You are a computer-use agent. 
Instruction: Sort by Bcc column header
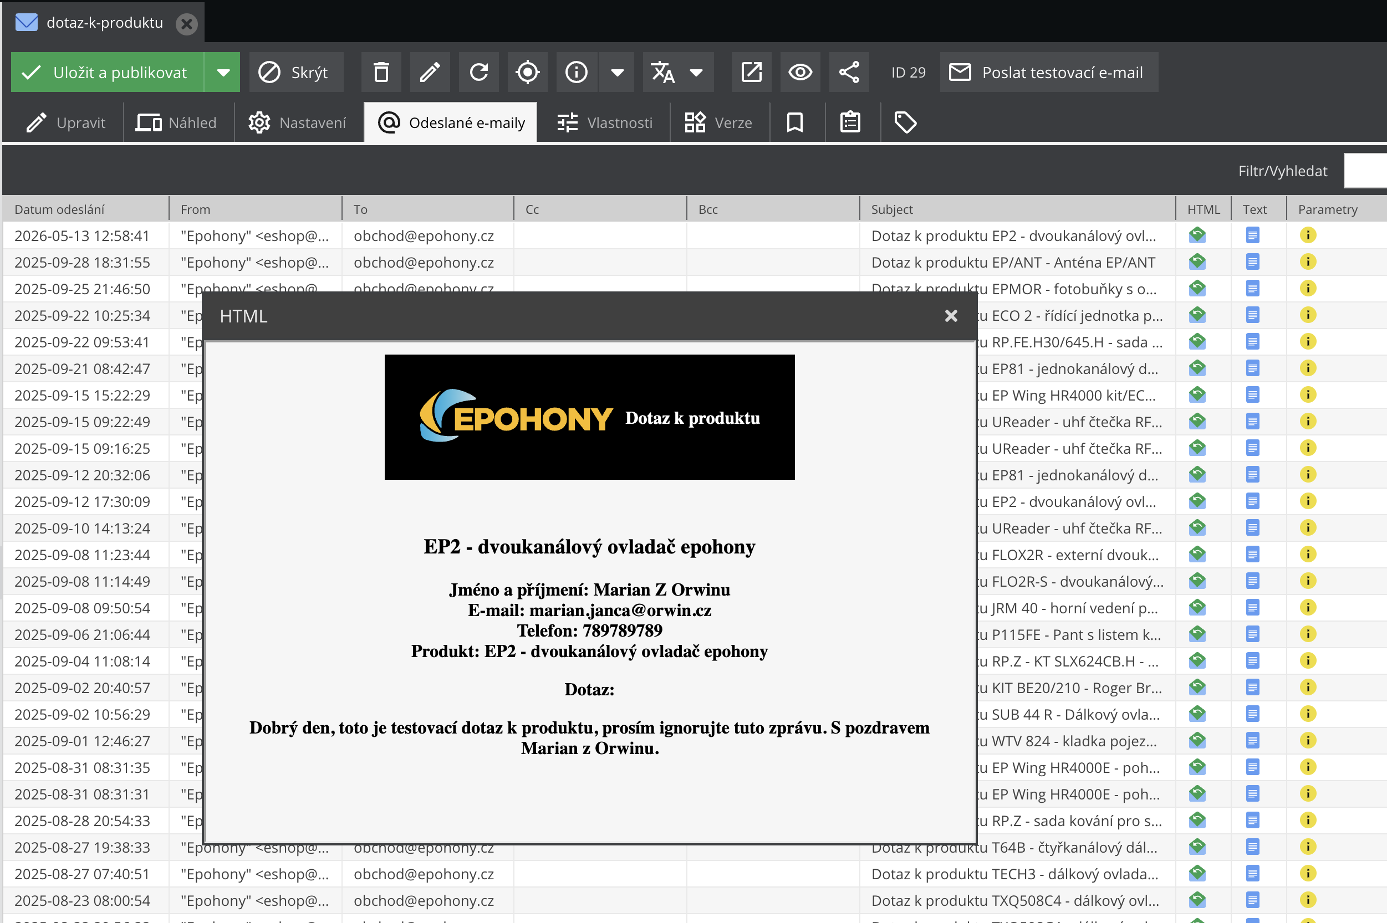point(773,209)
